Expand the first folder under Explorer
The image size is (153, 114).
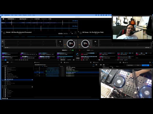4,89
